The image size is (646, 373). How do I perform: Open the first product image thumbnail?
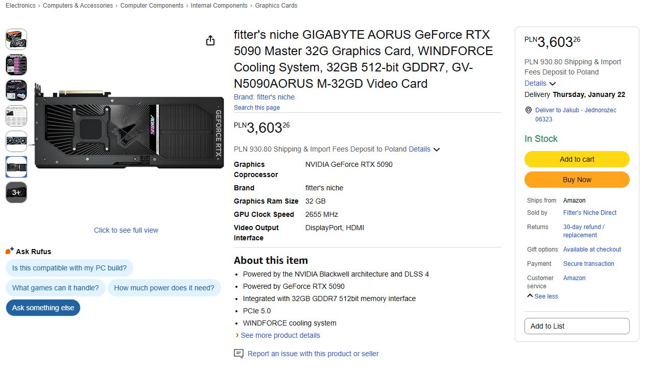click(16, 39)
